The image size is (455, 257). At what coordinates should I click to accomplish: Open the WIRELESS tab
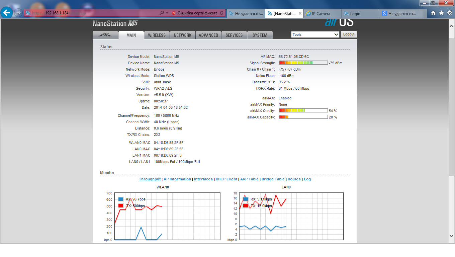coord(157,35)
